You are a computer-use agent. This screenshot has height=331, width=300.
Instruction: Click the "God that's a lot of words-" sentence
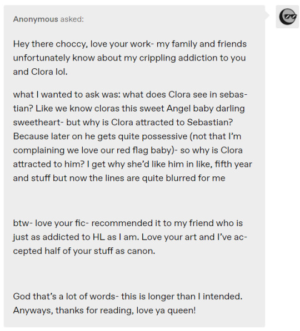[64, 296]
